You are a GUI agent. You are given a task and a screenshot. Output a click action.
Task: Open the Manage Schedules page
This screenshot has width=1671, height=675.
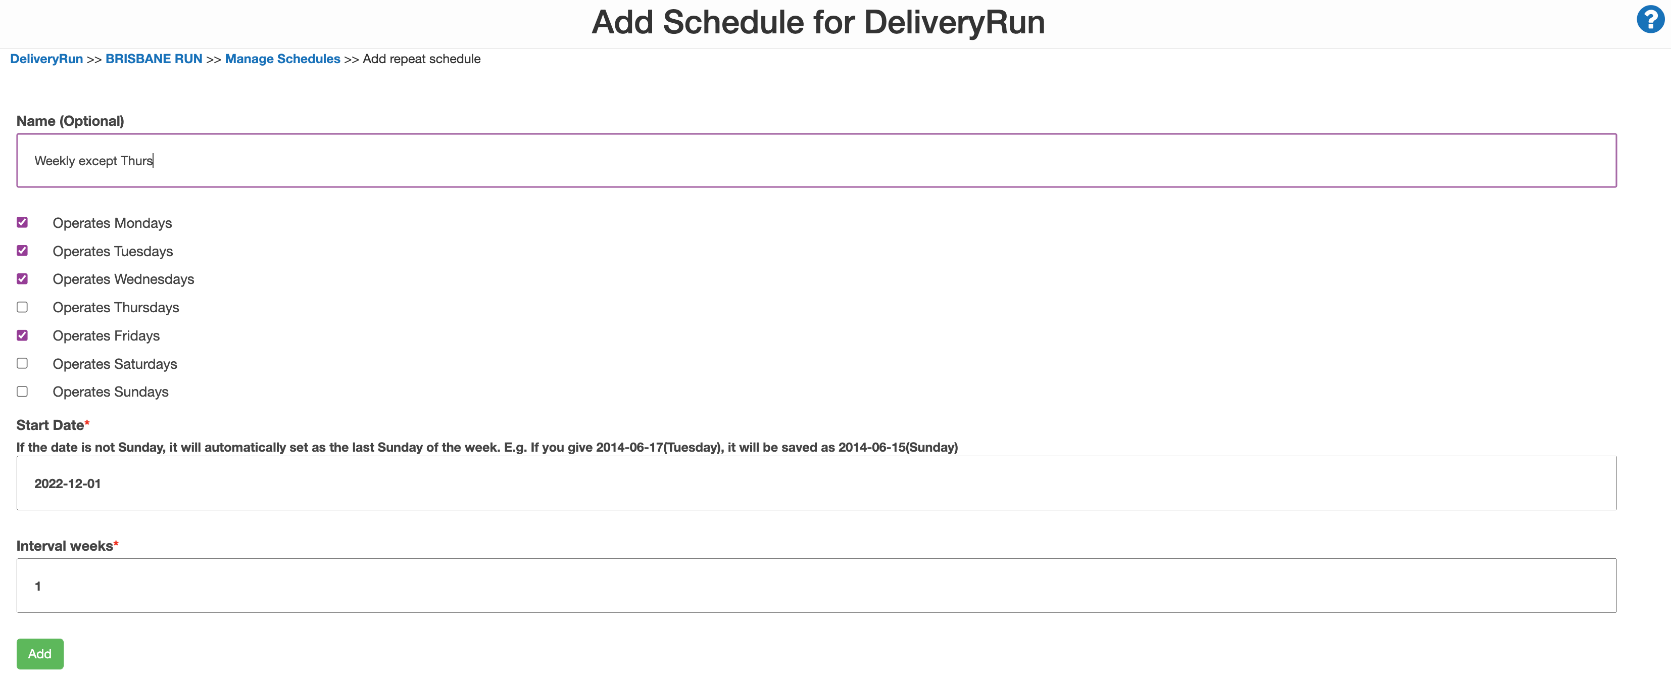[282, 59]
